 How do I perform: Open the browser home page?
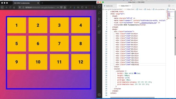tap(14, 7)
